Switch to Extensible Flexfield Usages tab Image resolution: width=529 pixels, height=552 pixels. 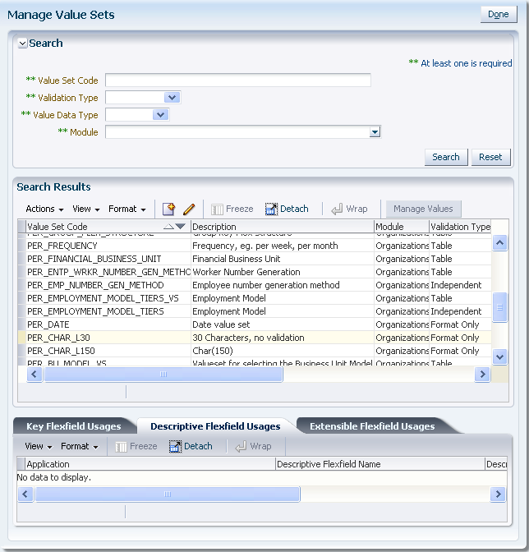[372, 426]
